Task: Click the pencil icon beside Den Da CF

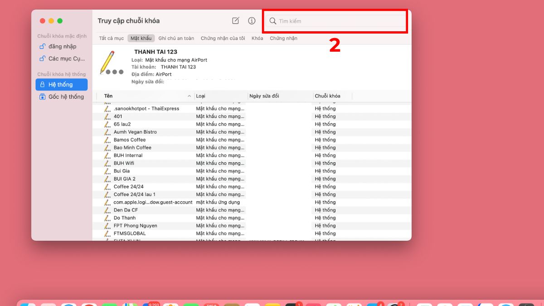Action: click(107, 210)
